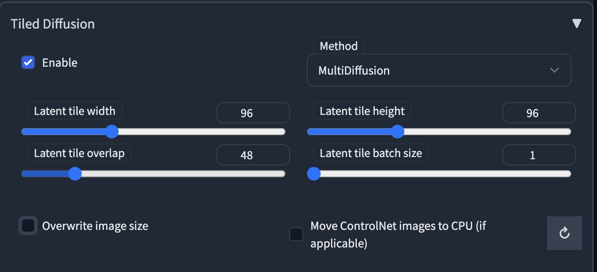Uncheck the Enable checkbox
The height and width of the screenshot is (272, 597).
[x=28, y=63]
